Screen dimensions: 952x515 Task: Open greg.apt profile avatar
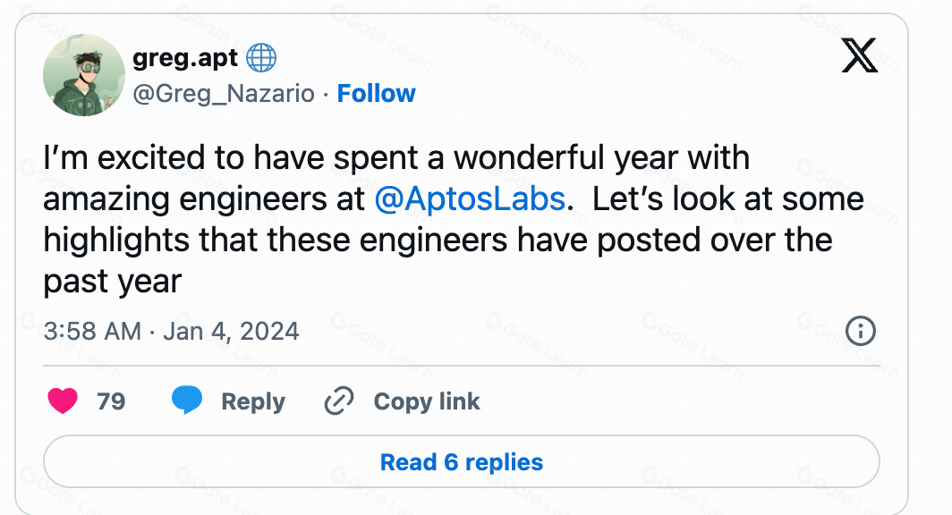84,75
